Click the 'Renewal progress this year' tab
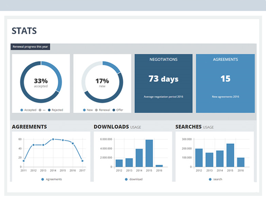 coord(30,47)
